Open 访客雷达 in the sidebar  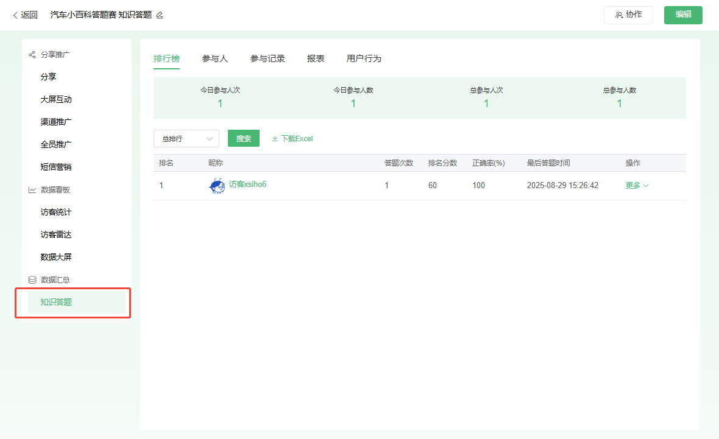tap(56, 235)
